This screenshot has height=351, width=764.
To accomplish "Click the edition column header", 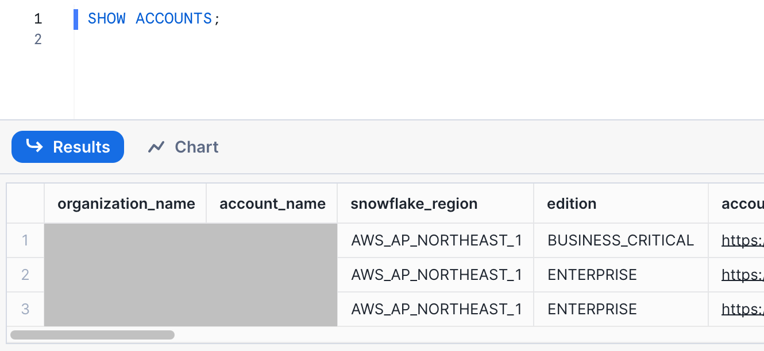I will point(572,204).
